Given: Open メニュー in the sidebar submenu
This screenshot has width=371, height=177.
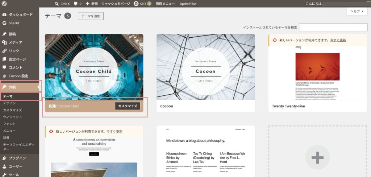Looking at the screenshot, I should tap(9, 131).
